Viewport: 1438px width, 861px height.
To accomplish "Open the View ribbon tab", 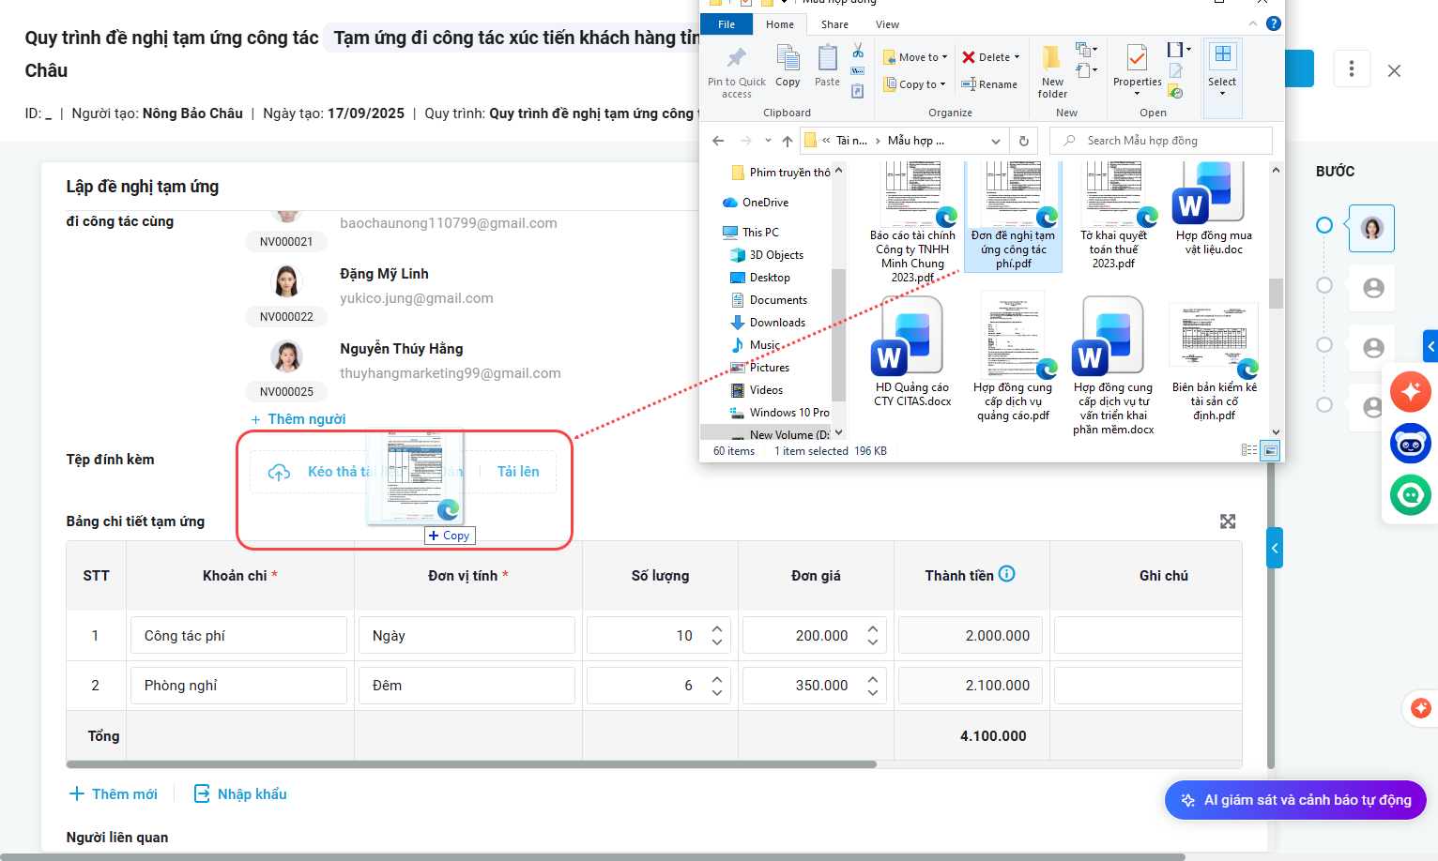I will pyautogui.click(x=887, y=24).
